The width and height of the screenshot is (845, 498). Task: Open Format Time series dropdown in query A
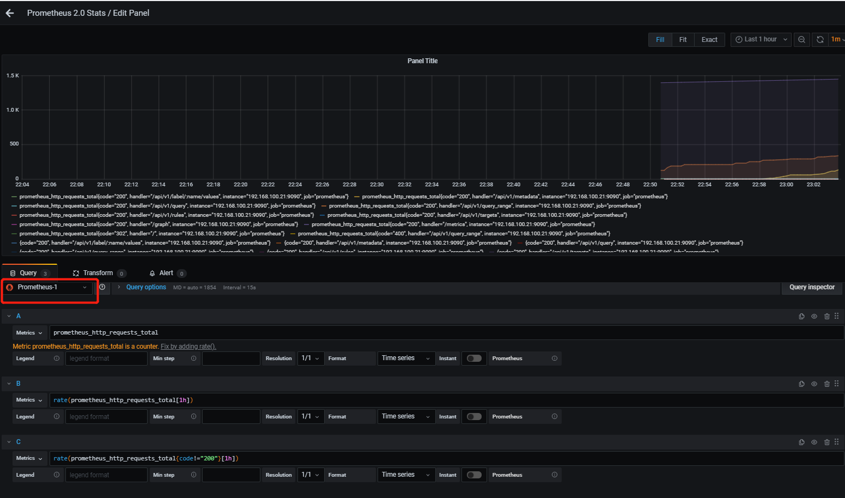406,359
